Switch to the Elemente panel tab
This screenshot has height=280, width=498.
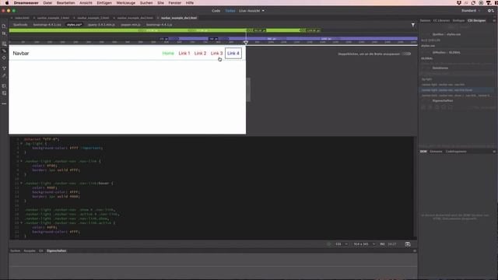tap(436, 152)
